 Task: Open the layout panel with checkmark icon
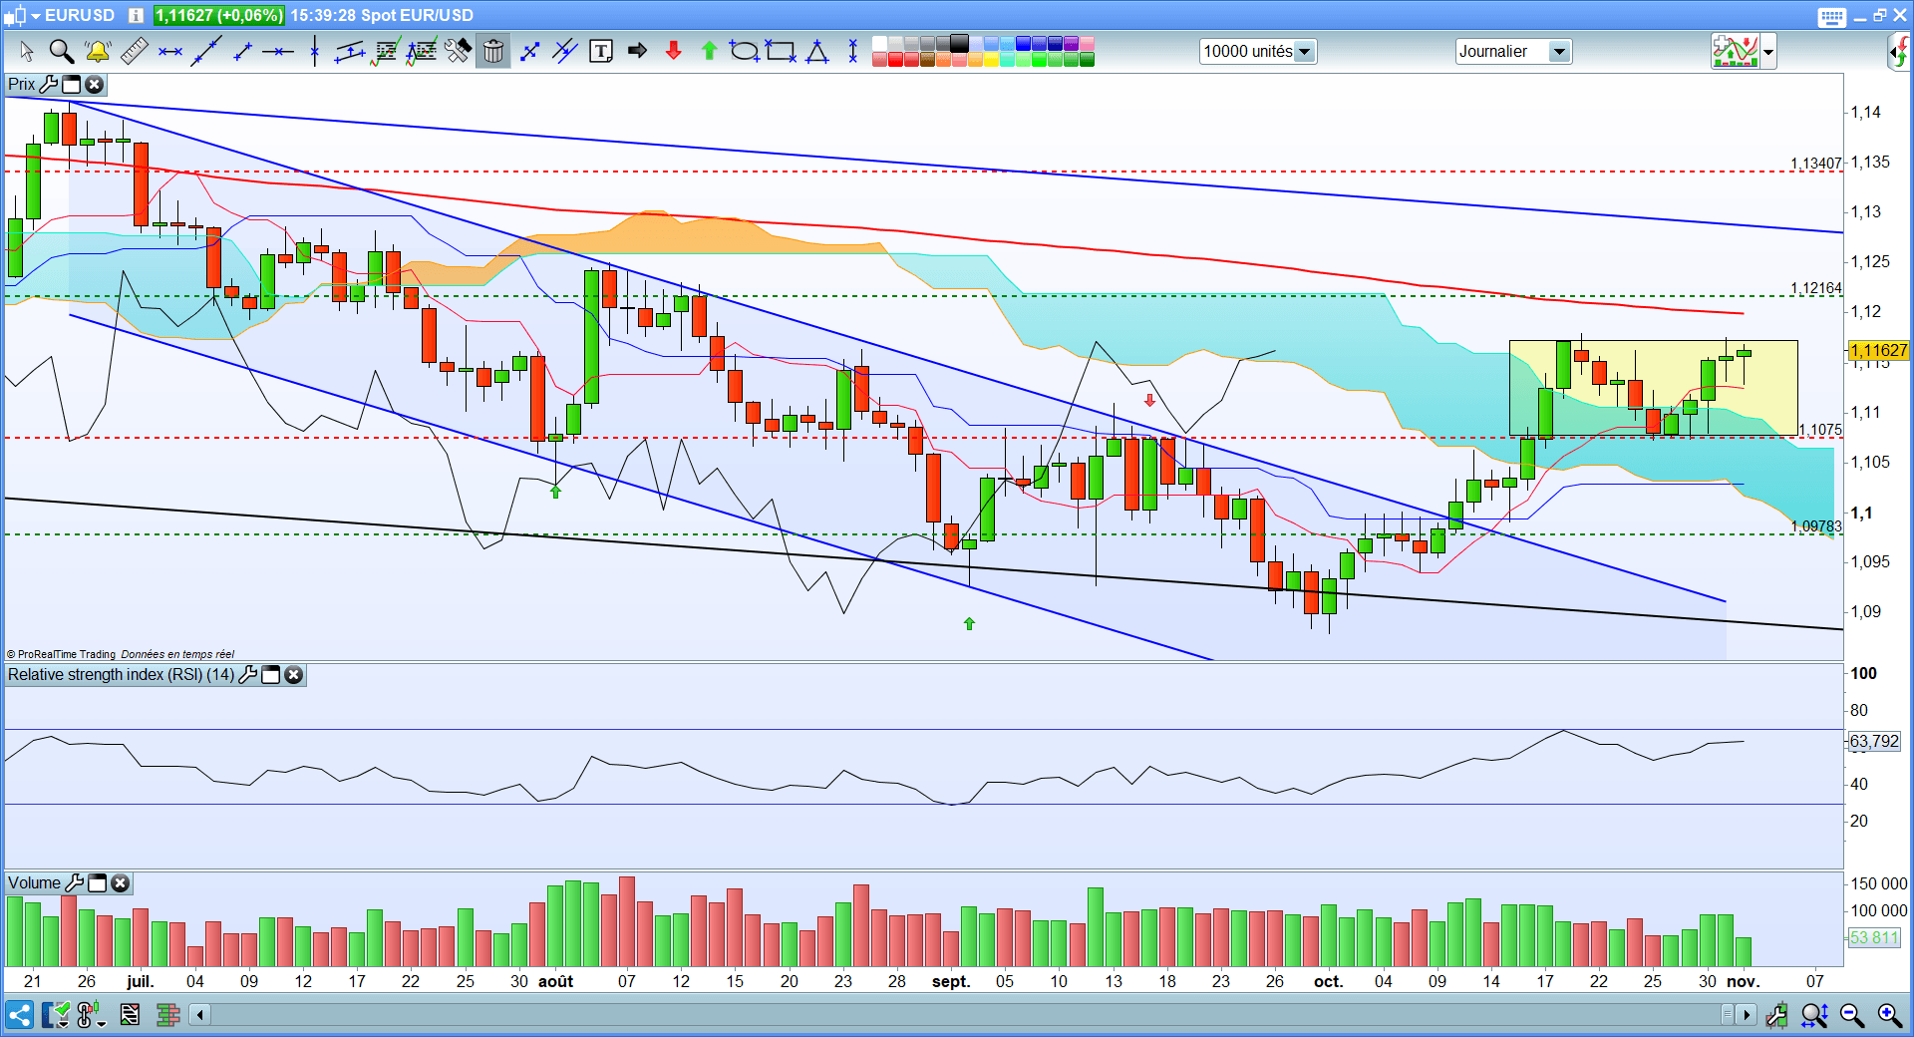[55, 1015]
